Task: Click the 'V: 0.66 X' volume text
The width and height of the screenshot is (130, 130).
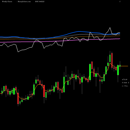Action: 126,83
